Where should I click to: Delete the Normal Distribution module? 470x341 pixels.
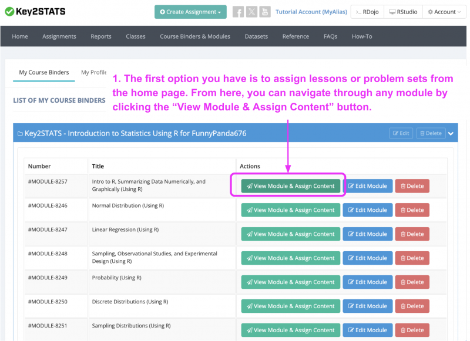[412, 210]
